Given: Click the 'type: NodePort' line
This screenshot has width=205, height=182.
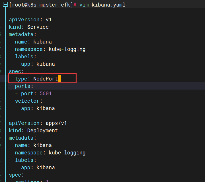Looking at the screenshot, I should point(36,79).
